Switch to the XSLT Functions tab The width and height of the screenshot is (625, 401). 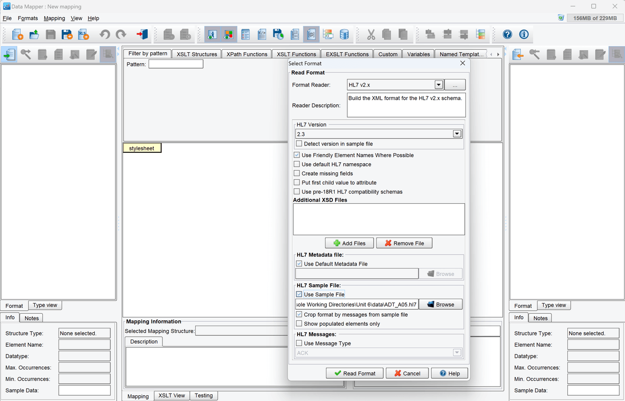(x=296, y=54)
